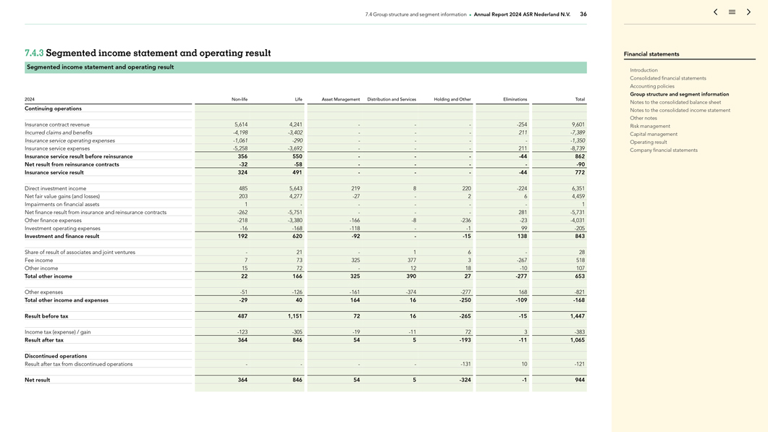Open Consolidated financial statements link
The height and width of the screenshot is (432, 768).
668,78
